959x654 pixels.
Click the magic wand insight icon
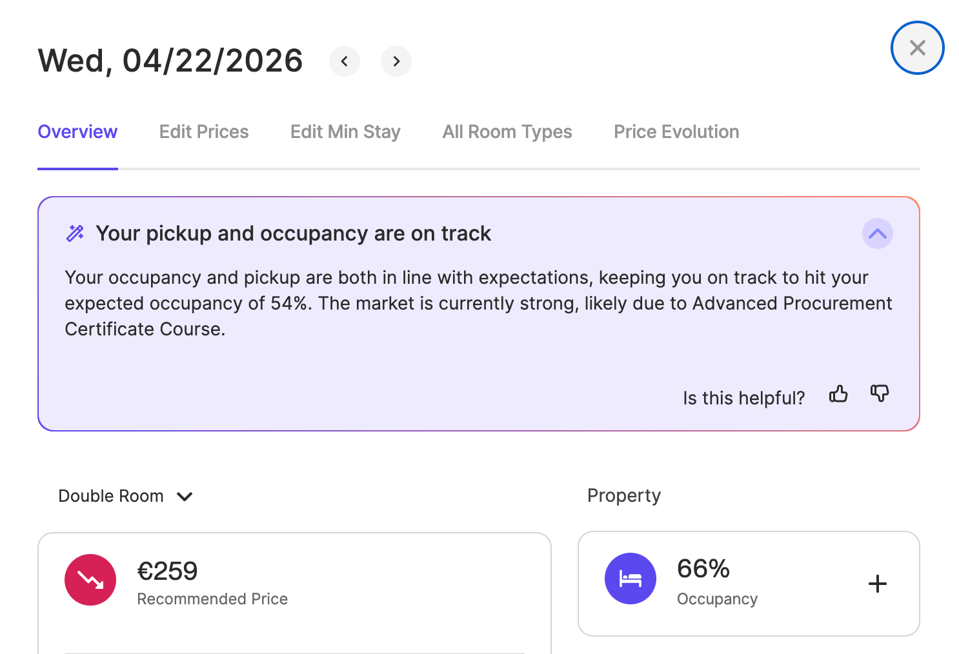point(76,233)
